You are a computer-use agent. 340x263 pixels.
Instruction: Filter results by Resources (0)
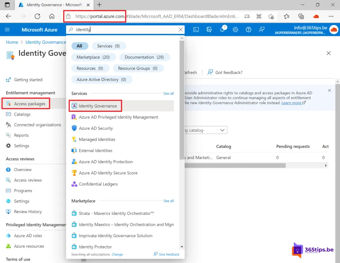click(x=90, y=68)
